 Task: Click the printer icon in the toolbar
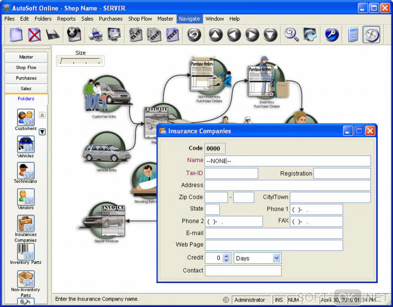pos(96,34)
